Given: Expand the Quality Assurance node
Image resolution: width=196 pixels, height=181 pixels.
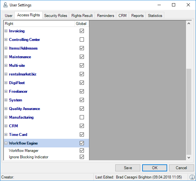Looking at the screenshot, I should click(x=6, y=109).
